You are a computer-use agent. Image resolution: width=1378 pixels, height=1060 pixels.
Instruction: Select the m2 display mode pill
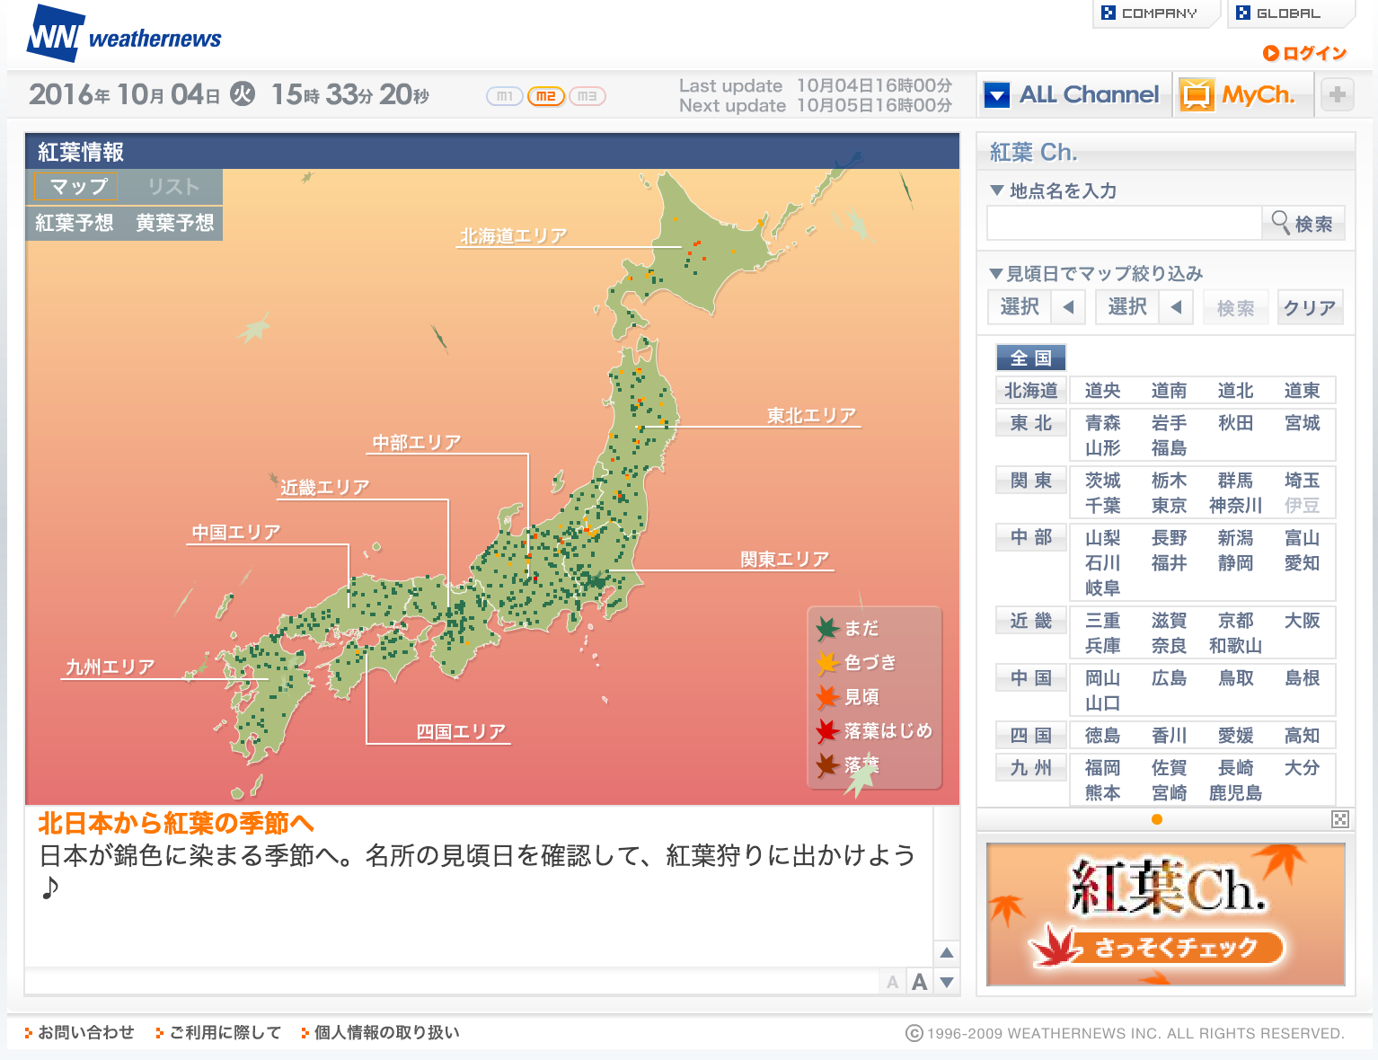pos(545,96)
